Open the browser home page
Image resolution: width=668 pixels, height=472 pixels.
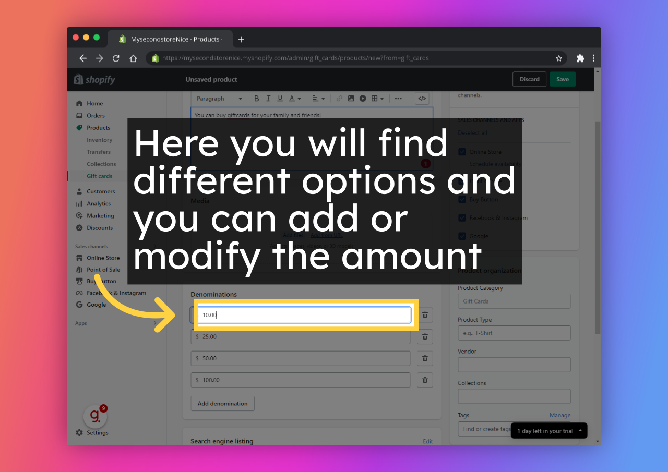coord(133,58)
